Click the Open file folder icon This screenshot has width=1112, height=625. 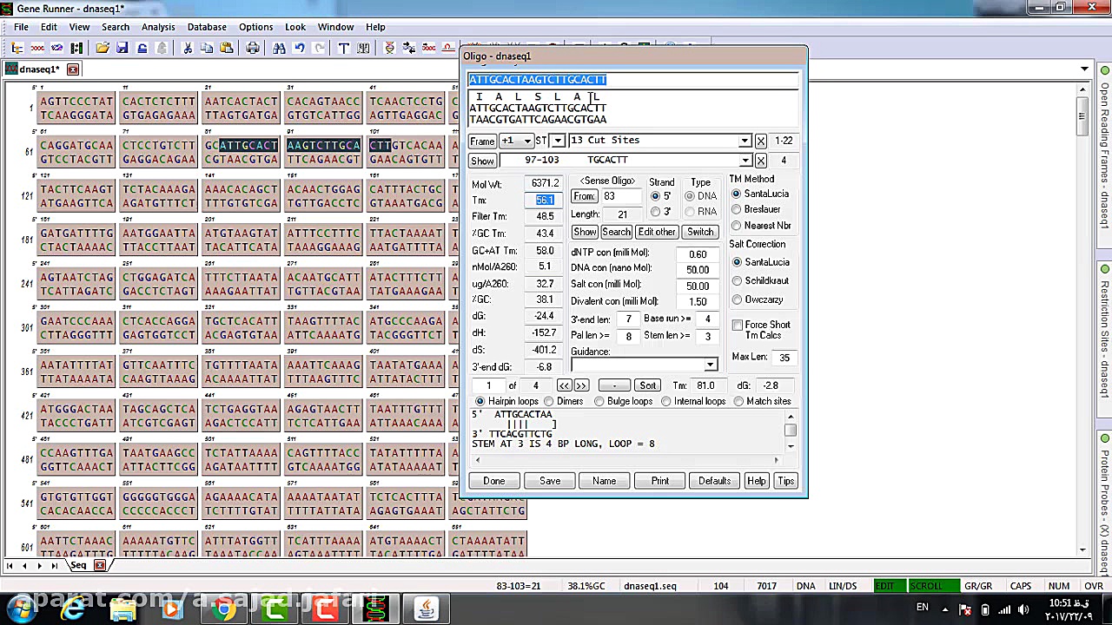pos(103,49)
